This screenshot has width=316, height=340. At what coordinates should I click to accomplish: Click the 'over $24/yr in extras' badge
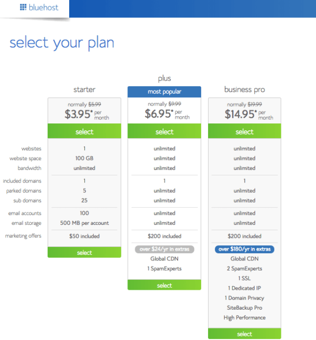(165, 249)
